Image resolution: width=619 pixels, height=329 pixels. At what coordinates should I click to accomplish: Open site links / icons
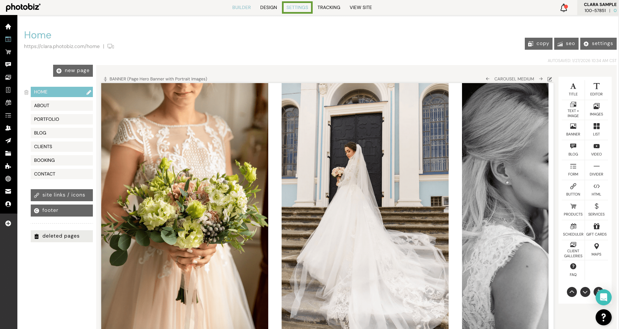(x=62, y=195)
